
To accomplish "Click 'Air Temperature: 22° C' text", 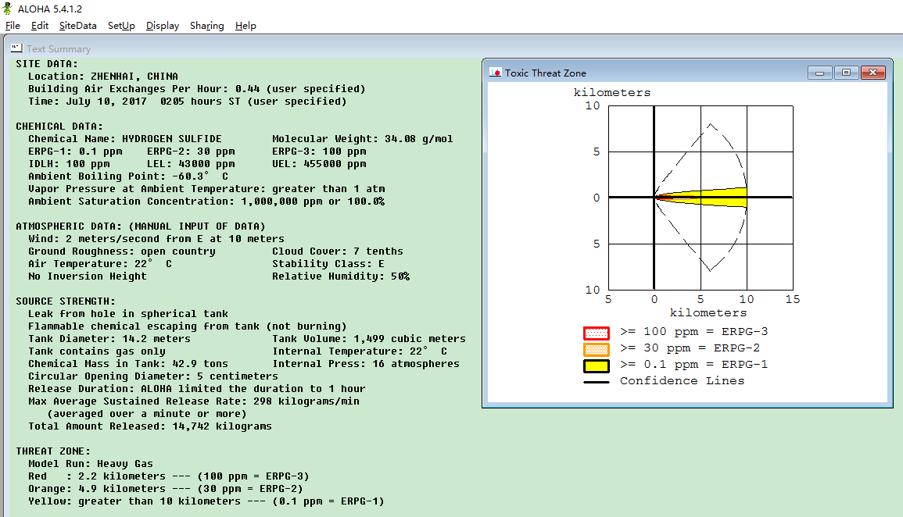I will click(100, 263).
